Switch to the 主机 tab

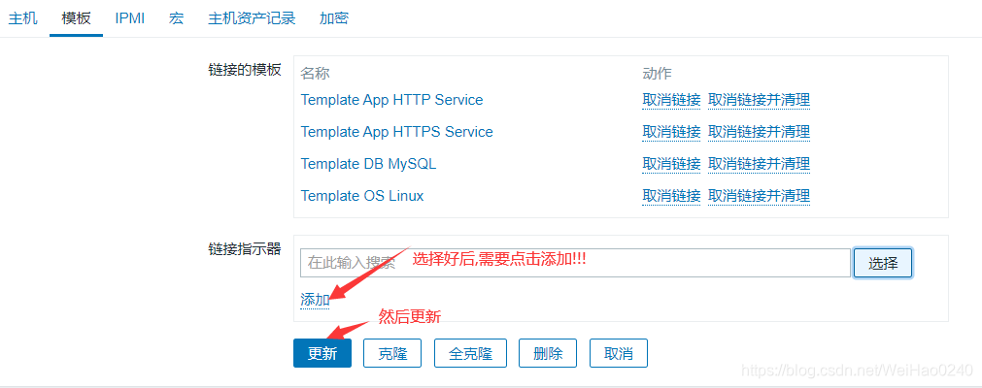tap(22, 18)
